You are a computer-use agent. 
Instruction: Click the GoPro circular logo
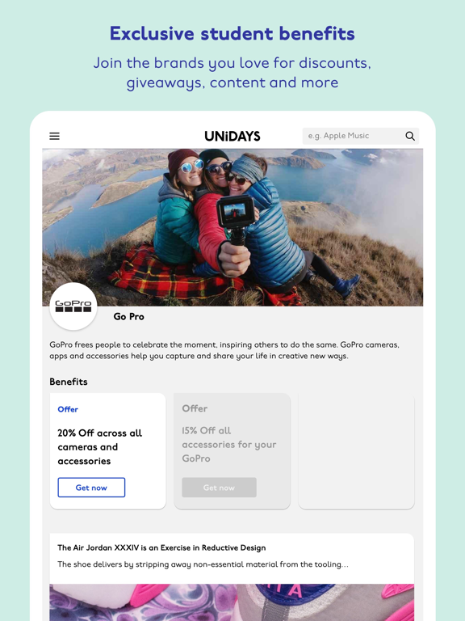click(73, 306)
